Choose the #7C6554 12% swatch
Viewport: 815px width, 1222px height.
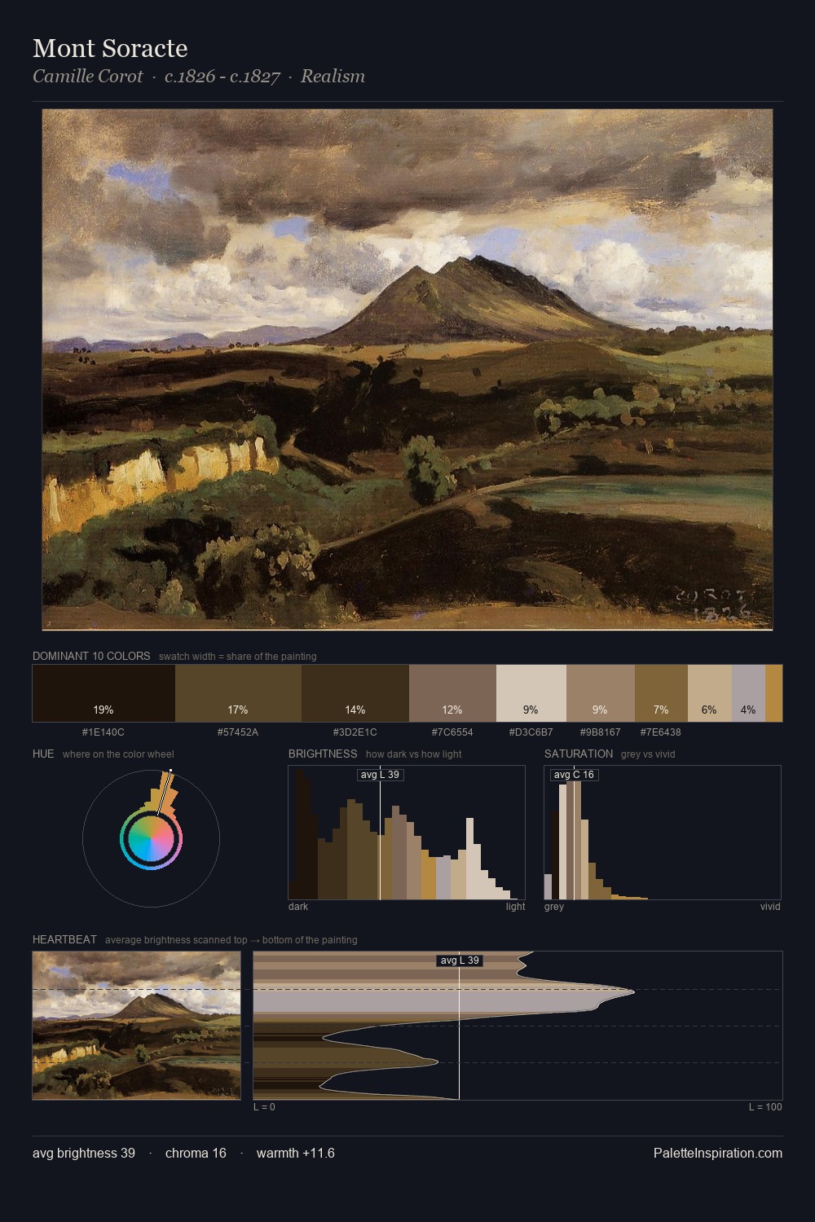(452, 693)
